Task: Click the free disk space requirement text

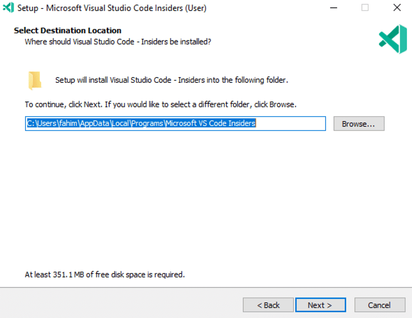Action: (x=105, y=274)
